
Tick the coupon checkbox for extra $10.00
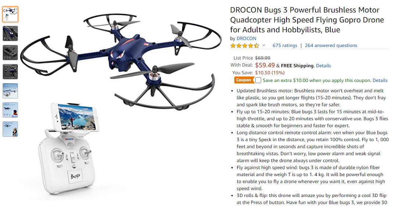pos(258,80)
